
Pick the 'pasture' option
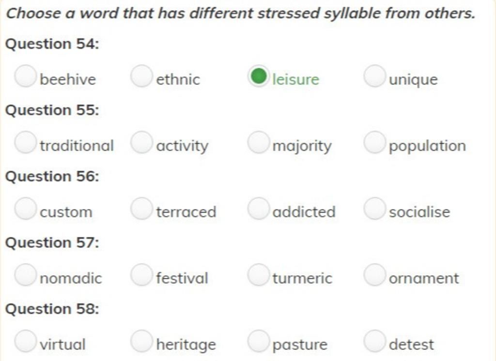pyautogui.click(x=259, y=341)
